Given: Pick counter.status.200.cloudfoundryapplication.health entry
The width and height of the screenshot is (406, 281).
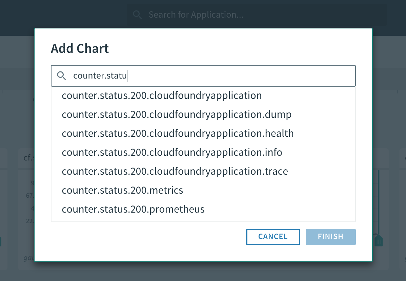Looking at the screenshot, I should click(178, 133).
